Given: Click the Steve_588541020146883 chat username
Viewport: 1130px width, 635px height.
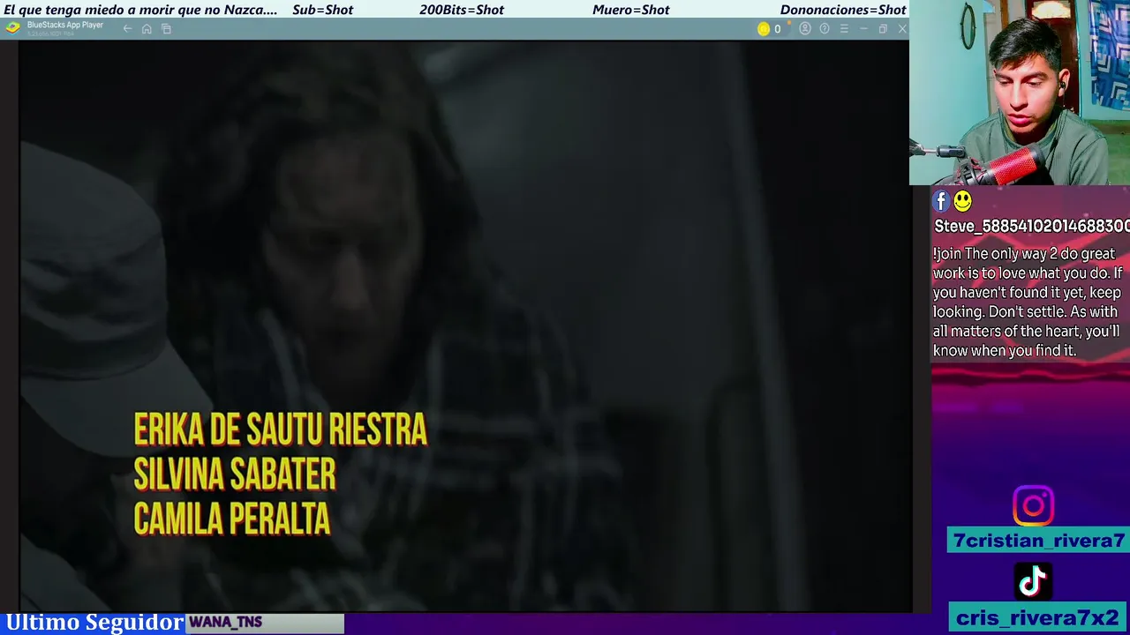Looking at the screenshot, I should (x=1032, y=227).
